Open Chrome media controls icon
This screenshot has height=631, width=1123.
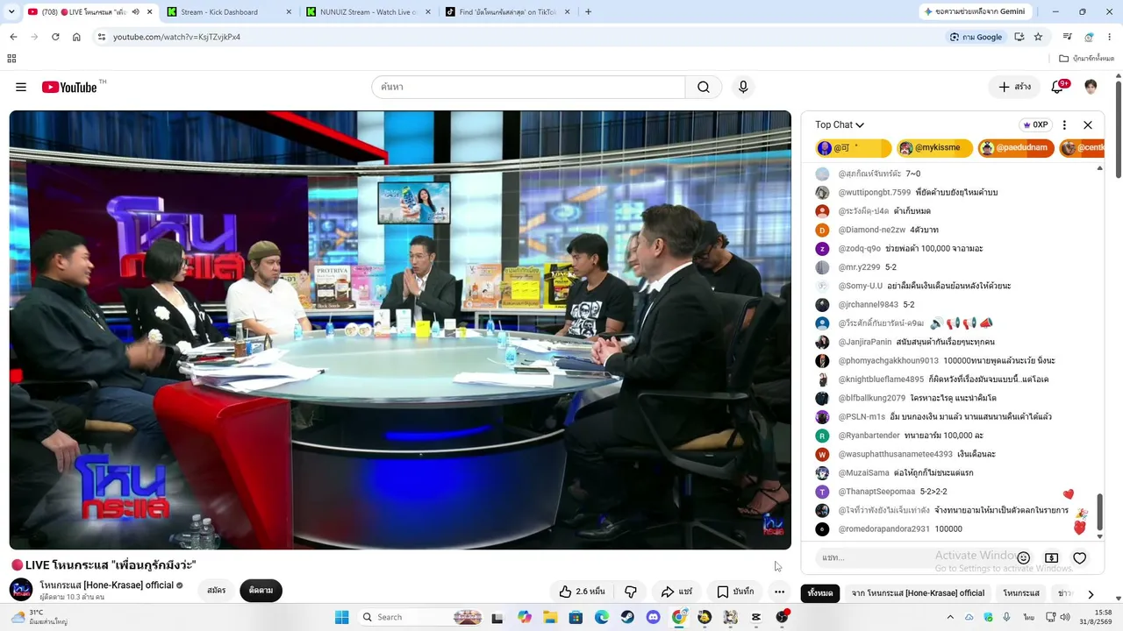tap(1068, 37)
